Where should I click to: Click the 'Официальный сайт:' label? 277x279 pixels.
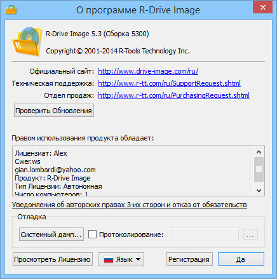click(62, 71)
